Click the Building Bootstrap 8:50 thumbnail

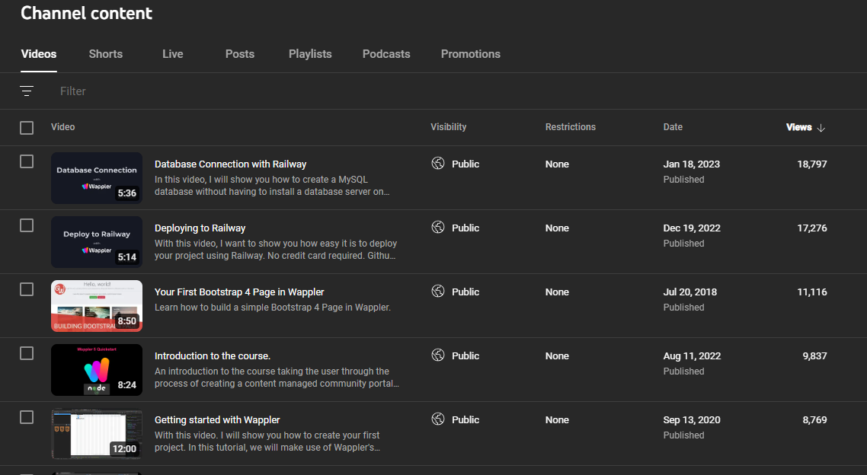(x=97, y=307)
